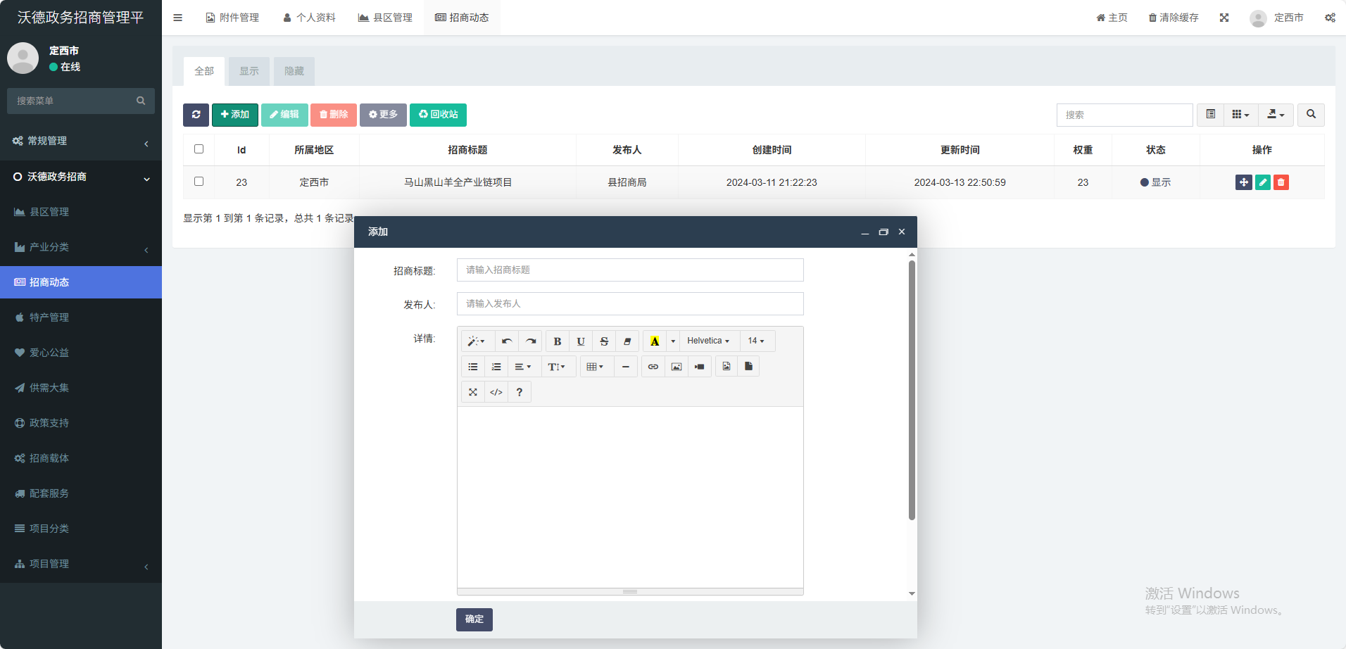Open the 回收站 recycle bin
This screenshot has width=1346, height=649.
(438, 115)
